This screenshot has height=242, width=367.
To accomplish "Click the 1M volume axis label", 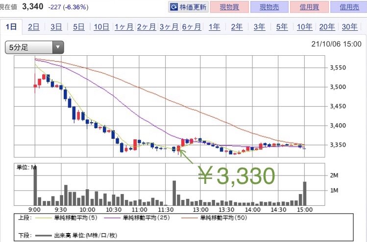I will click(x=334, y=190).
